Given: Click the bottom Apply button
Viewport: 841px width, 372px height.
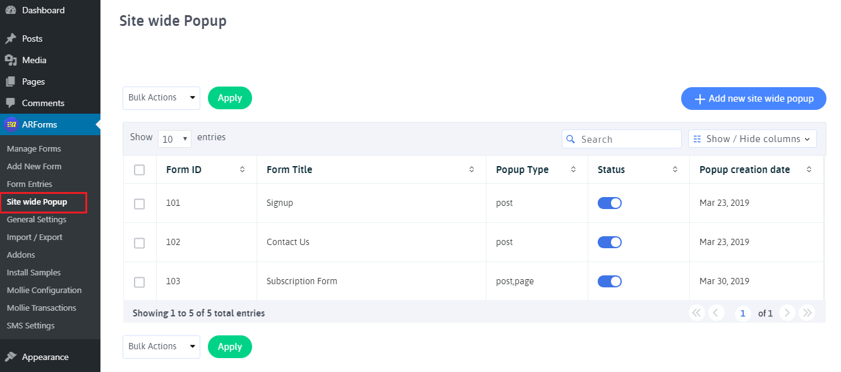Looking at the screenshot, I should tap(229, 347).
